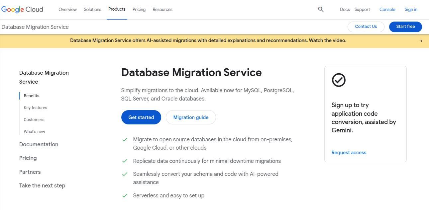Open the AI-assisted migrations banner text
Viewport: 429px width, 210px height.
point(208,40)
